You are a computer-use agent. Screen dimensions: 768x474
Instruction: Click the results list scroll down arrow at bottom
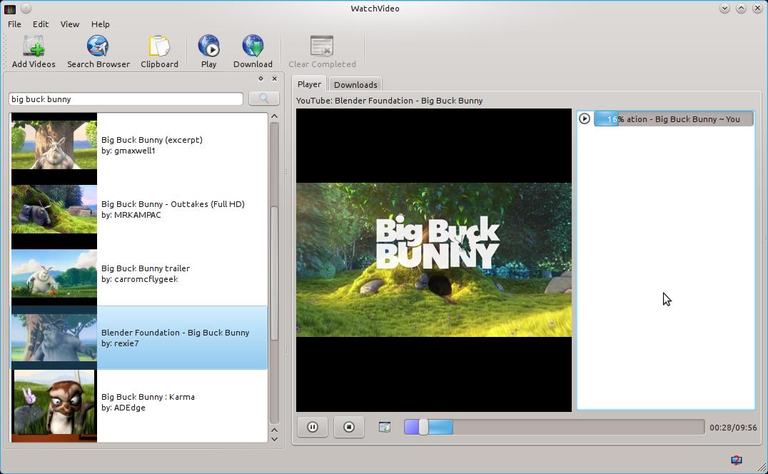(x=274, y=439)
